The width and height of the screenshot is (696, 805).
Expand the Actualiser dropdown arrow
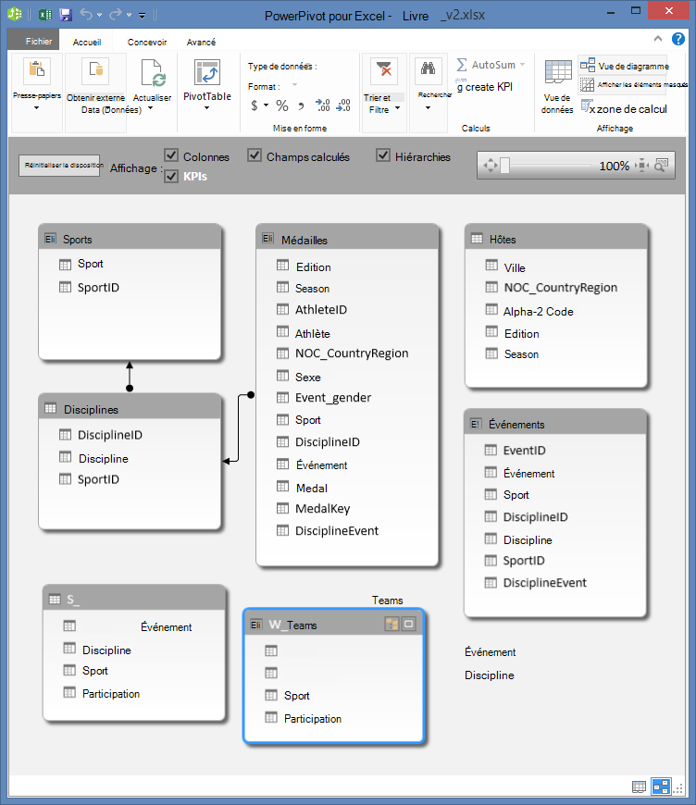coord(151,108)
